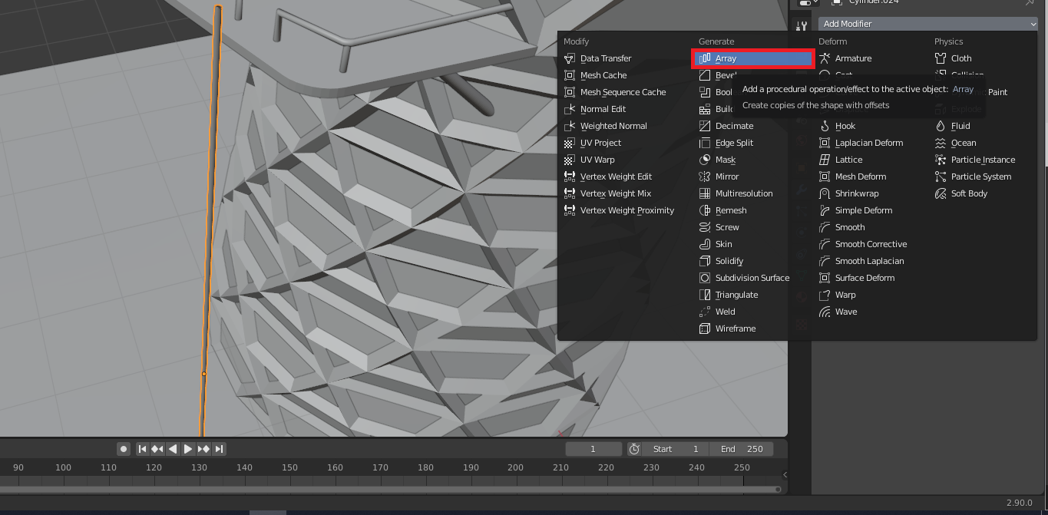Choose the Warp modifier
Image resolution: width=1048 pixels, height=515 pixels.
[845, 295]
